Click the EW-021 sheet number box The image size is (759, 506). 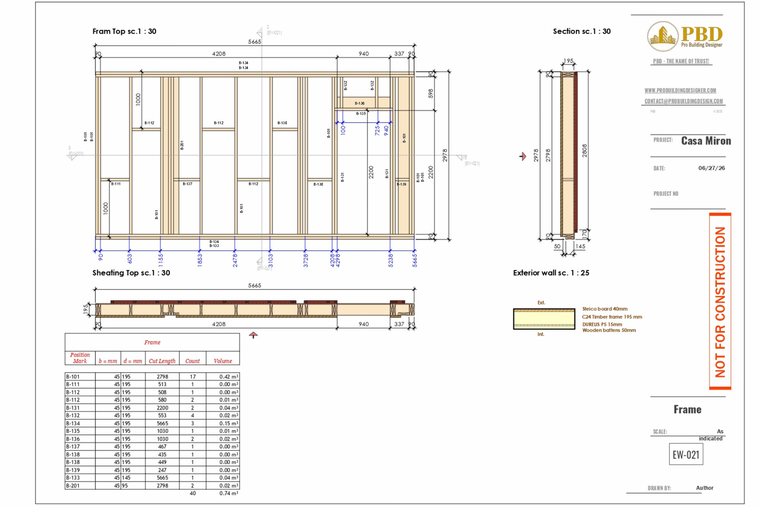(x=686, y=455)
